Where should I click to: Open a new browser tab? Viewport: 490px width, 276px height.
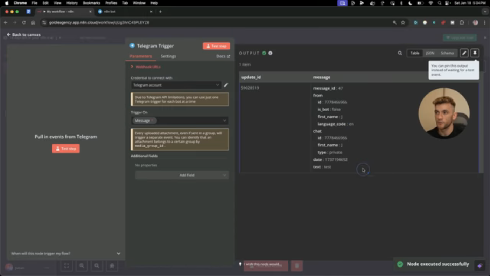click(x=160, y=11)
